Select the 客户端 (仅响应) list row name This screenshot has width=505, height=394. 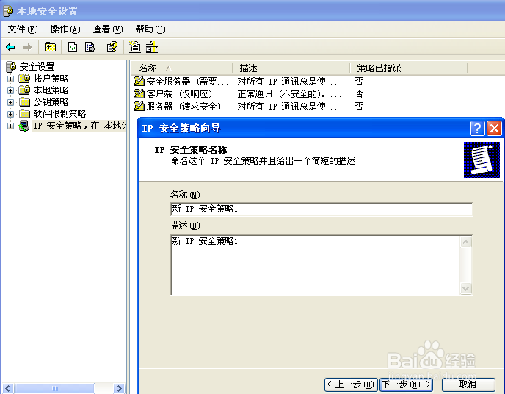pyautogui.click(x=179, y=94)
